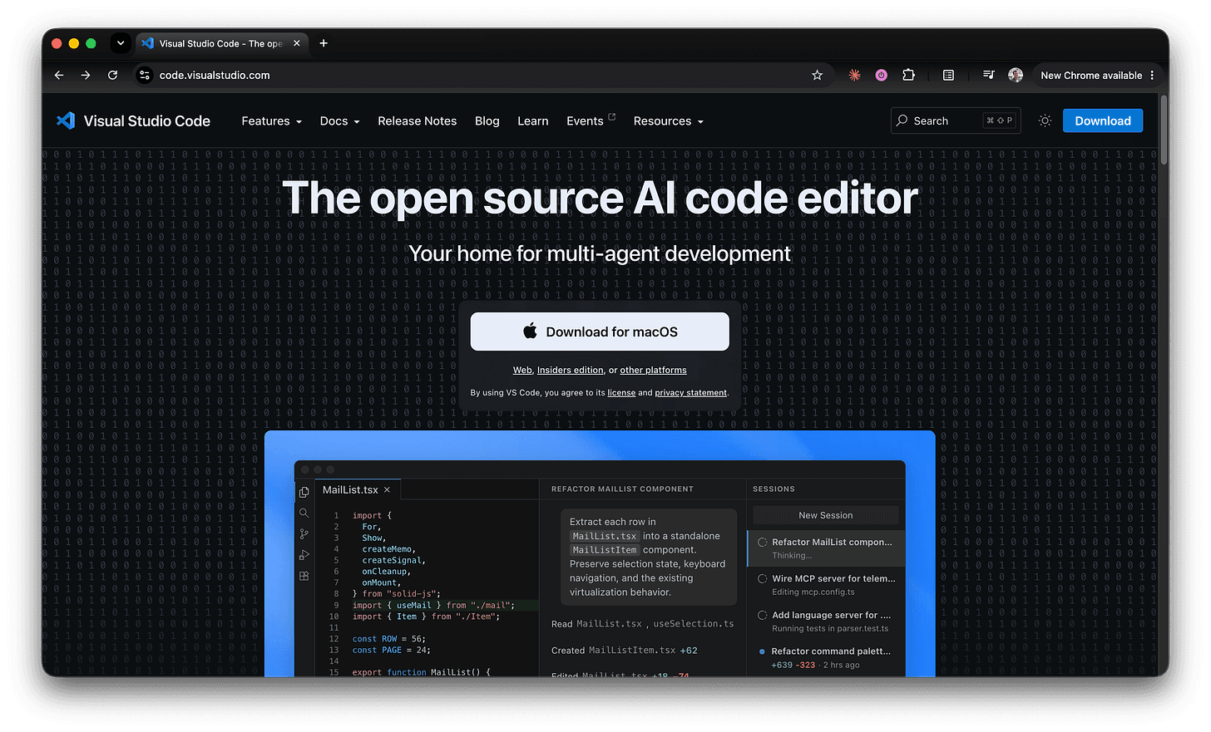Image resolution: width=1211 pixels, height=732 pixels.
Task: Open Release Notes page
Action: (x=418, y=121)
